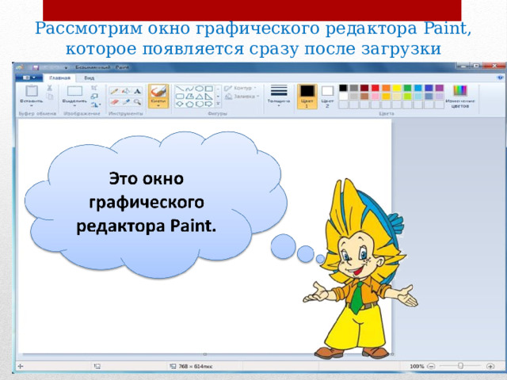This screenshot has height=380, width=507.
Task: Select the Pencil tool
Action: [x=114, y=91]
